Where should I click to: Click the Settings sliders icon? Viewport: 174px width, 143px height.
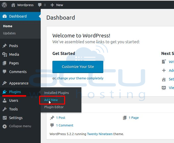(x=5, y=118)
